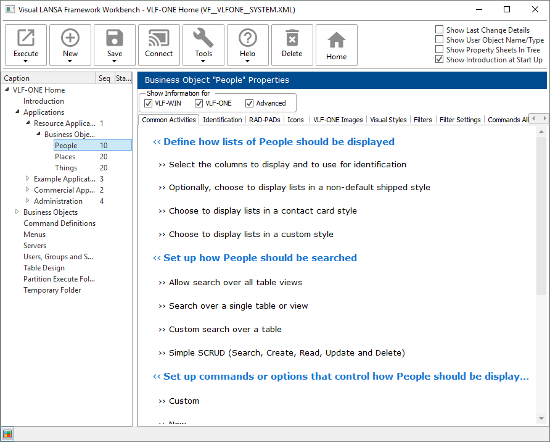Image resolution: width=550 pixels, height=442 pixels.
Task: Uncheck Show Introduction at Start Up
Action: point(439,60)
